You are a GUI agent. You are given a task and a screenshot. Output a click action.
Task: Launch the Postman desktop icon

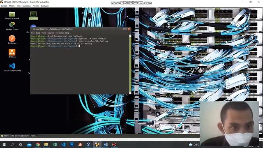pyautogui.click(x=12, y=39)
